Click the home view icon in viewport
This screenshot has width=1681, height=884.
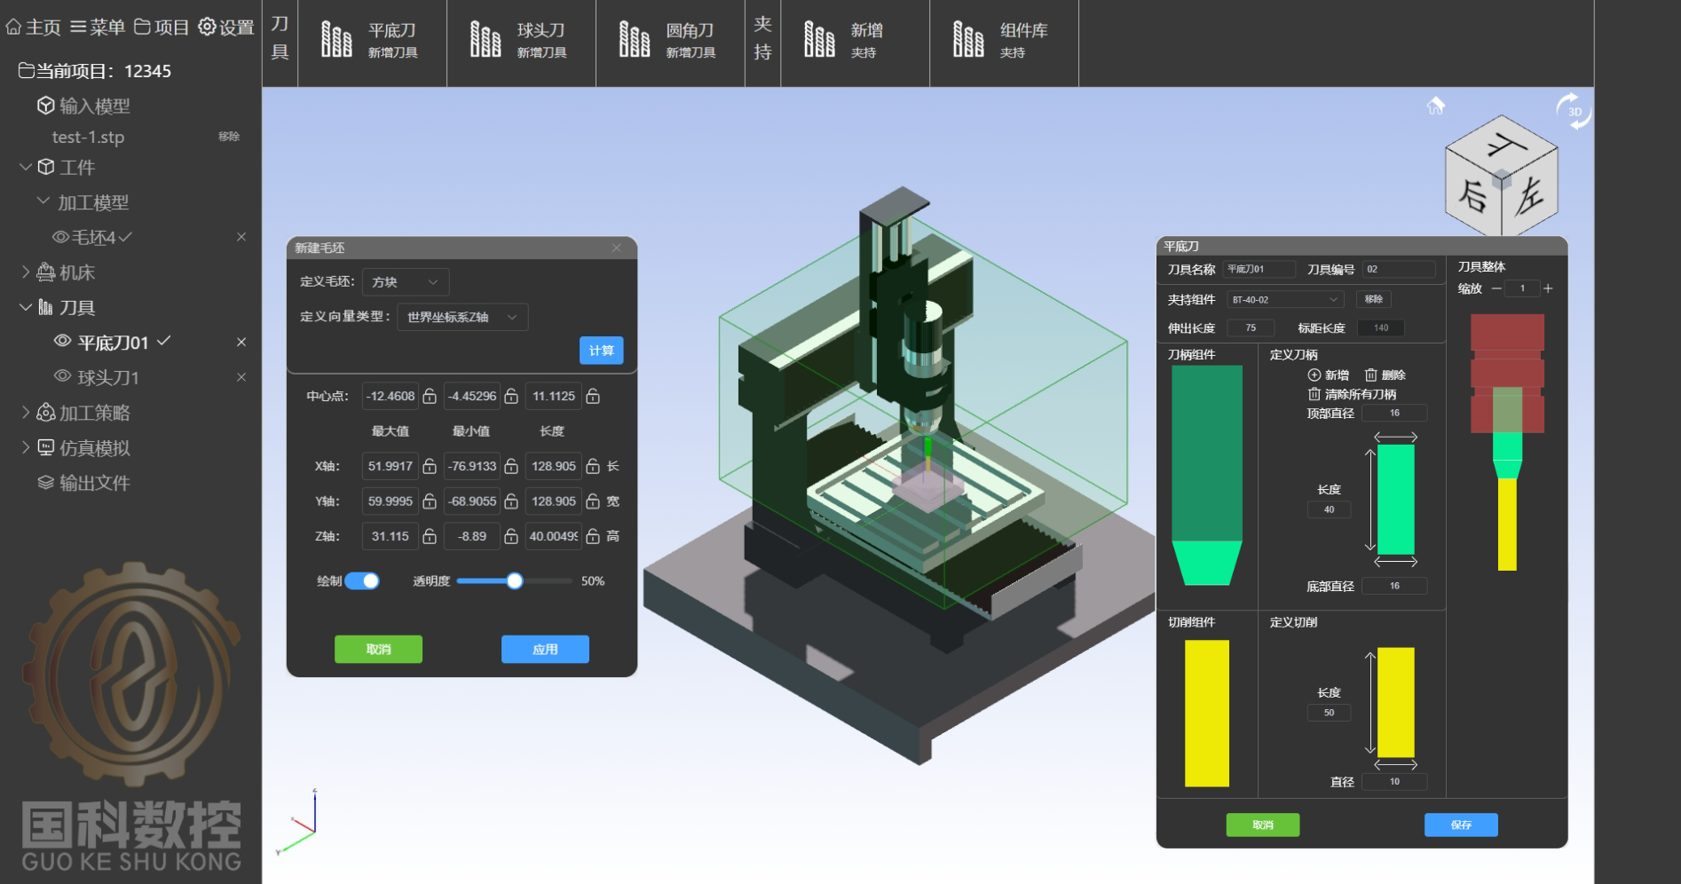1435,106
